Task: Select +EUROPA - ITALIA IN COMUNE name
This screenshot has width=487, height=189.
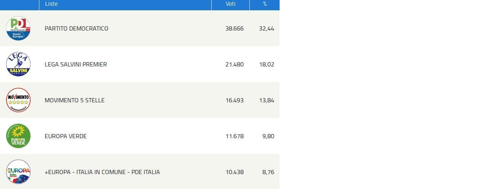Action: tap(102, 172)
